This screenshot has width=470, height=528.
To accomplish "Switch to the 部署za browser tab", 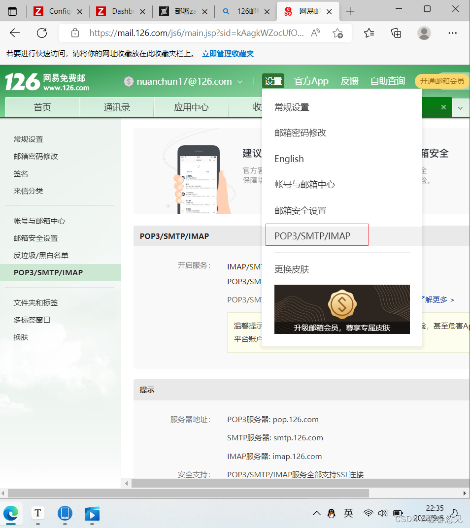I will (183, 11).
